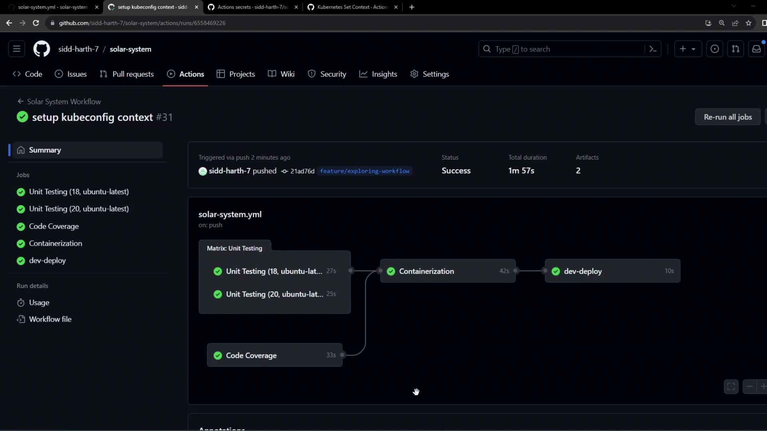Open the issues shortcut icon in header
This screenshot has height=431, width=767.
714,49
